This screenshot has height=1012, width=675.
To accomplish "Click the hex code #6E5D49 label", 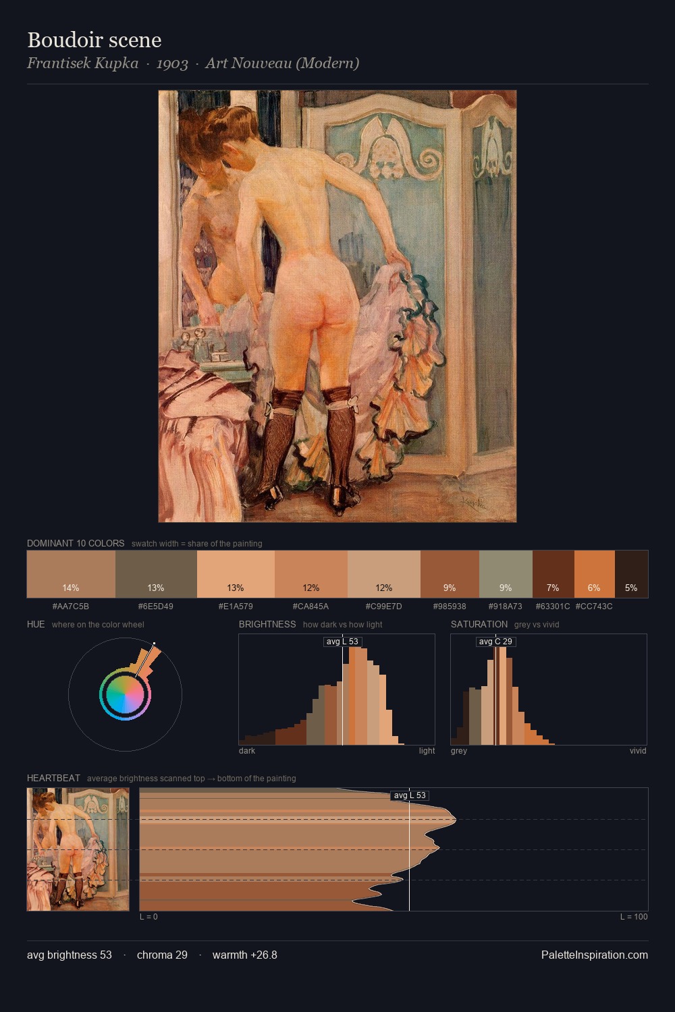I will coord(156,607).
